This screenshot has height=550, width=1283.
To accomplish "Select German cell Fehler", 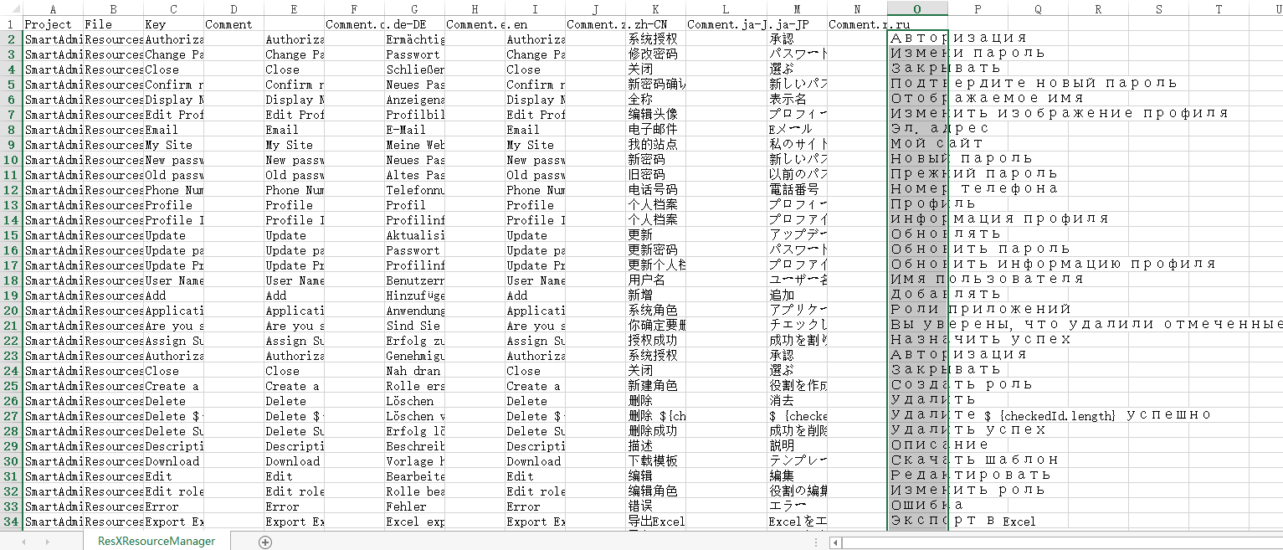I will 414,506.
